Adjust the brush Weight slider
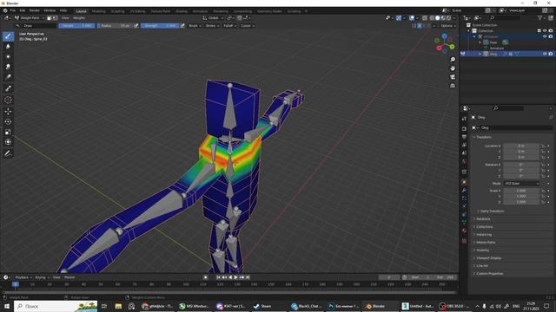Image resolution: width=556 pixels, height=312 pixels. coord(76,26)
